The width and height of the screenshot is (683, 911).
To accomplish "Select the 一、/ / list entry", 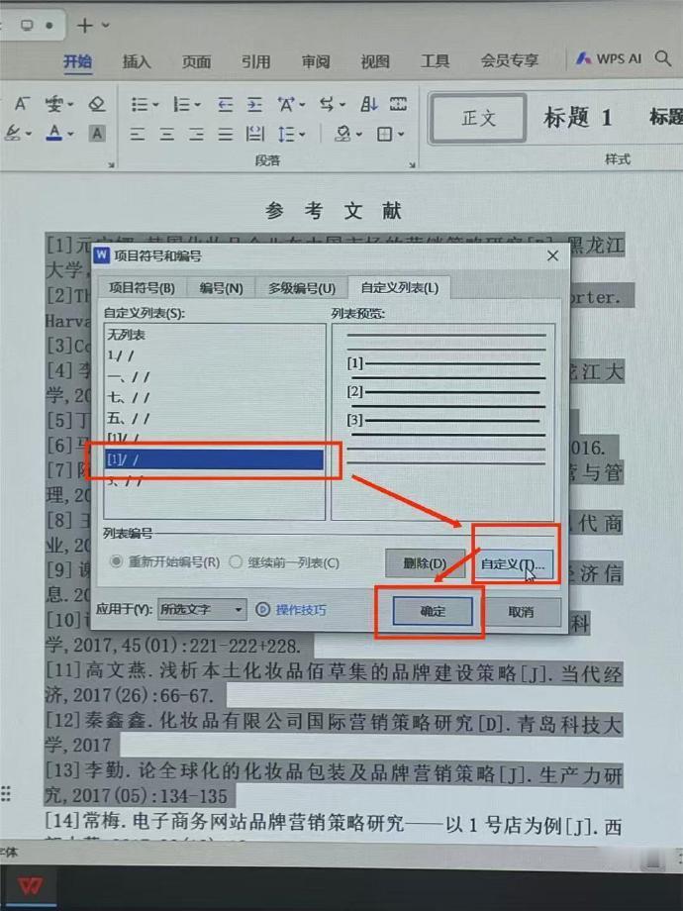I will click(214, 376).
